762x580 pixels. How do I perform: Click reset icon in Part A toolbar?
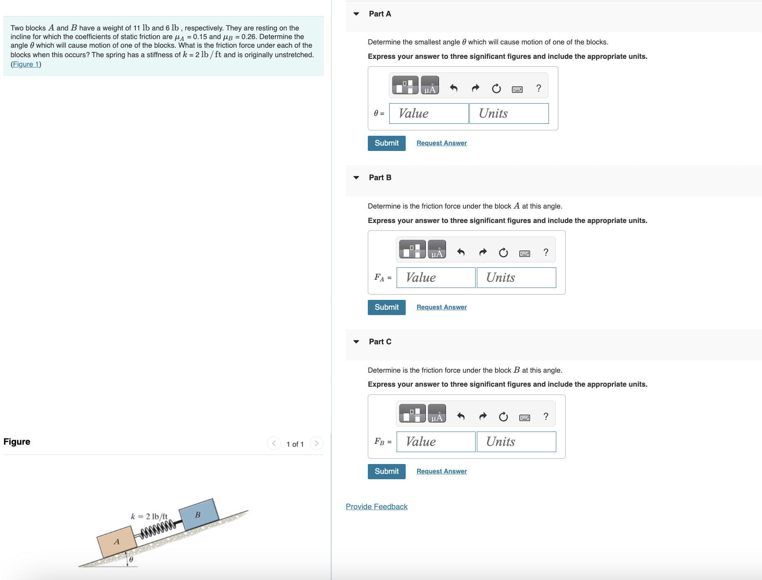(497, 88)
